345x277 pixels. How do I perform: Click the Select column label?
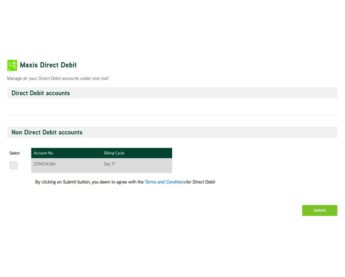coord(14,153)
